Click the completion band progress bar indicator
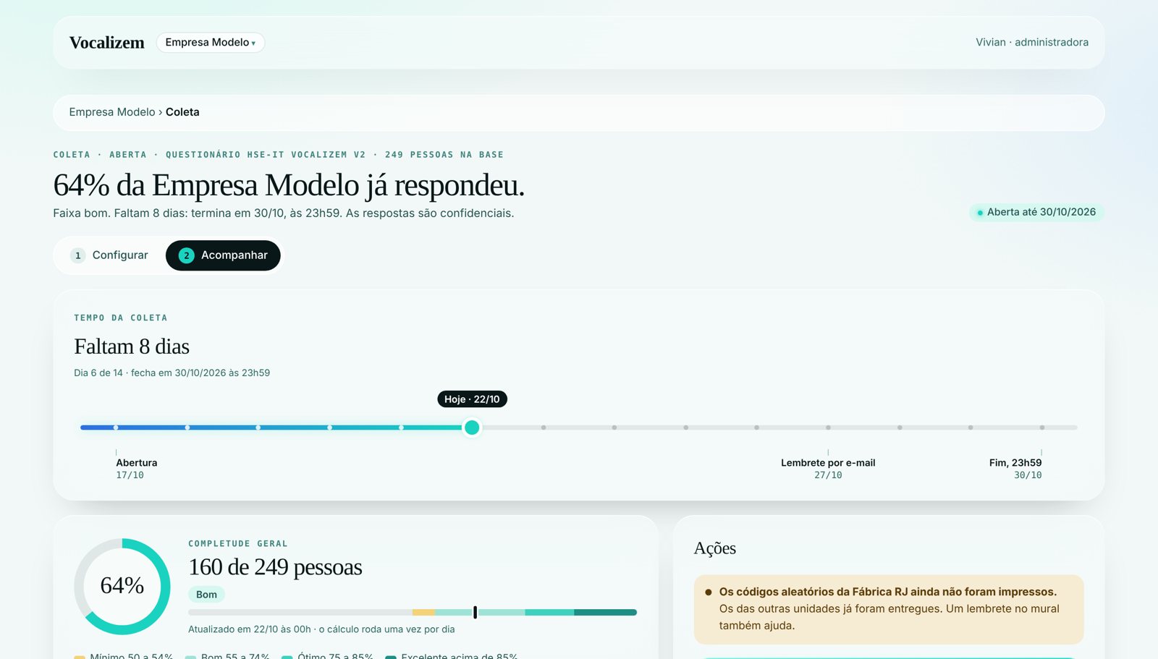The image size is (1158, 659). 475,613
